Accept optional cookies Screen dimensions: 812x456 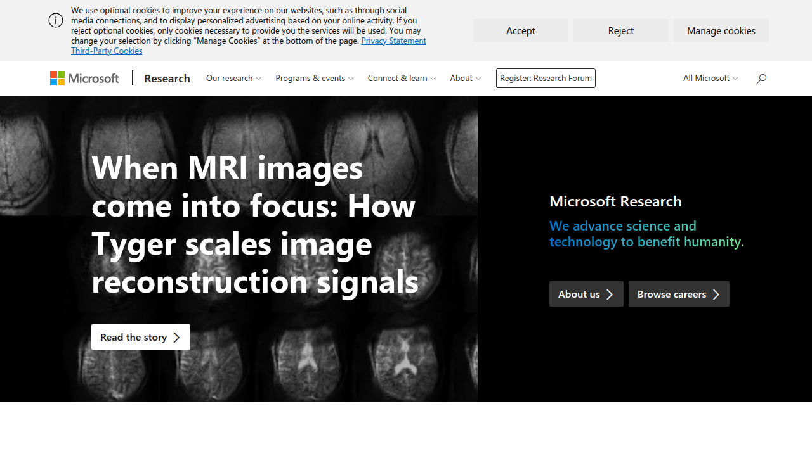click(x=521, y=30)
